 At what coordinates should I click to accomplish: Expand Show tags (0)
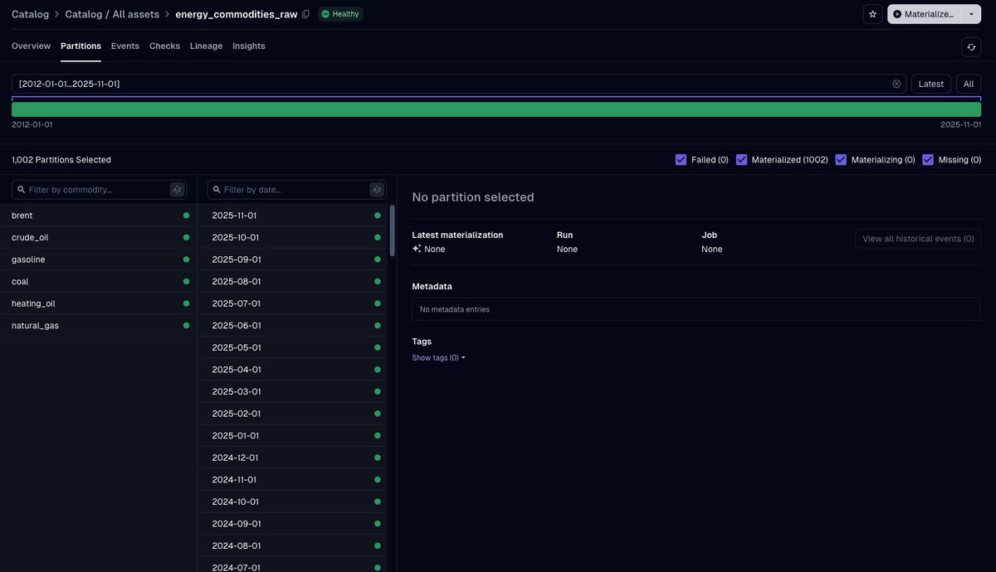click(438, 357)
